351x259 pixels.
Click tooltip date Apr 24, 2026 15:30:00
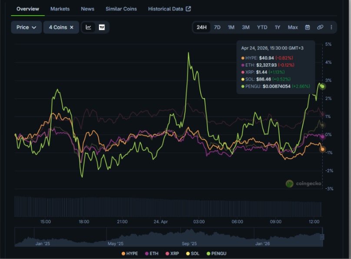tap(272, 48)
